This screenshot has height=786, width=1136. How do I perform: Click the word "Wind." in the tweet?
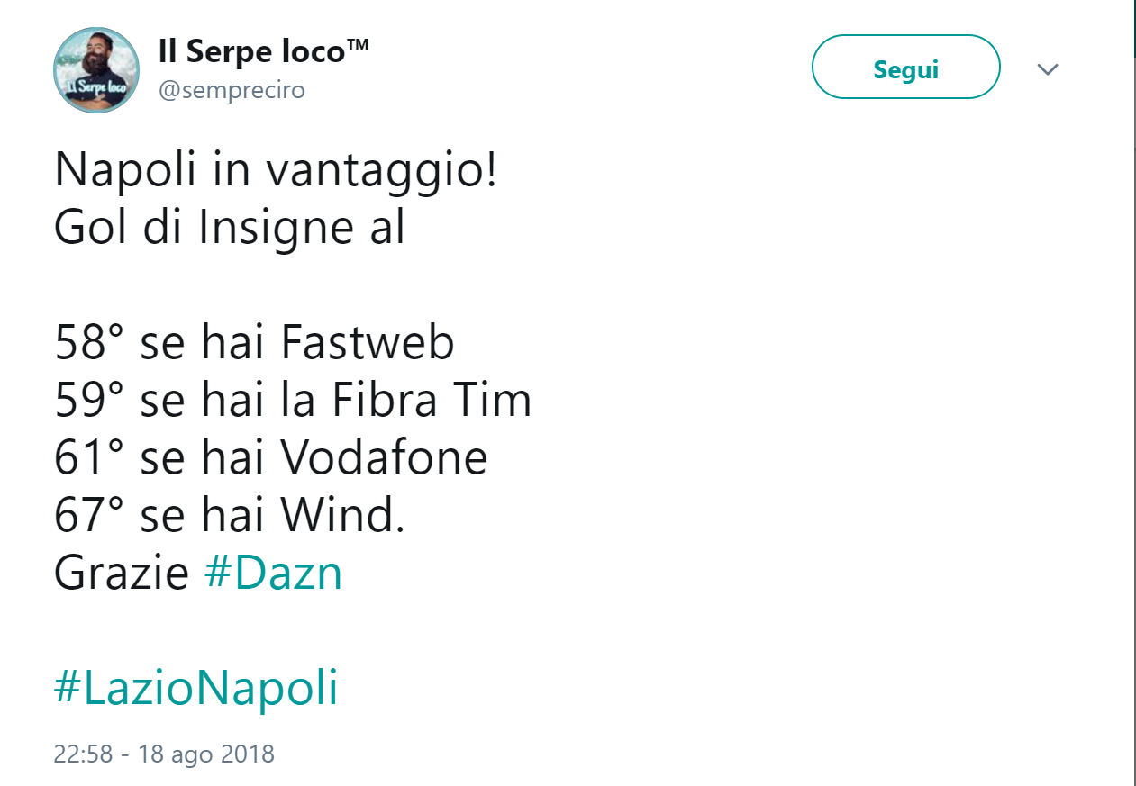coord(342,516)
